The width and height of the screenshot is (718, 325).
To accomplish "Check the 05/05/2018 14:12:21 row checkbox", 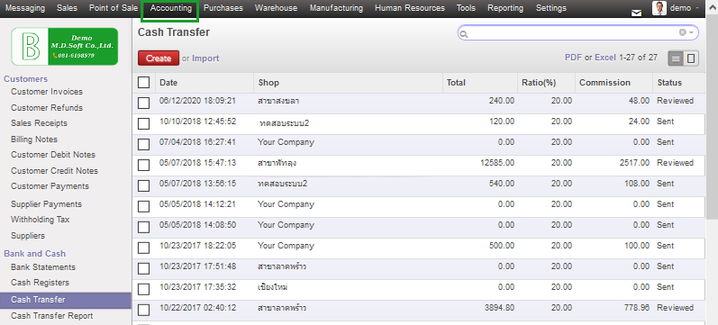I will [144, 206].
